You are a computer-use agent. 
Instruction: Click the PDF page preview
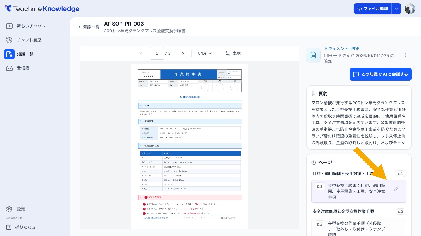coord(189,146)
